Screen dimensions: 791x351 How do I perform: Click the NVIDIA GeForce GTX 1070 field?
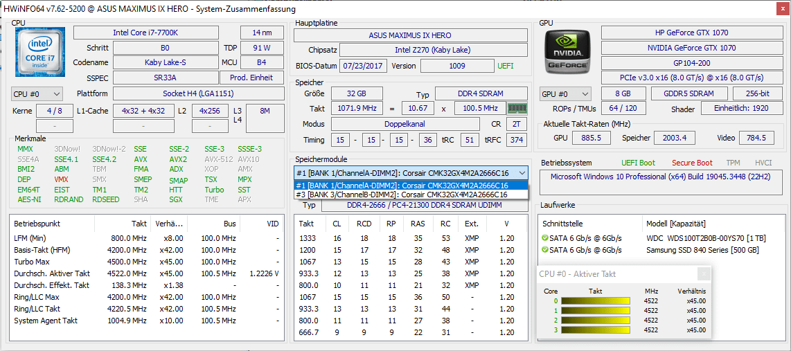coord(691,48)
